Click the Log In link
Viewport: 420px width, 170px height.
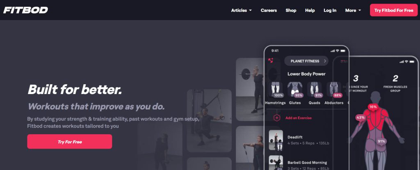pyautogui.click(x=330, y=10)
